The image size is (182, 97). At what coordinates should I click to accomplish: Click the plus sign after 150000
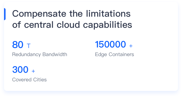[x=131, y=46]
